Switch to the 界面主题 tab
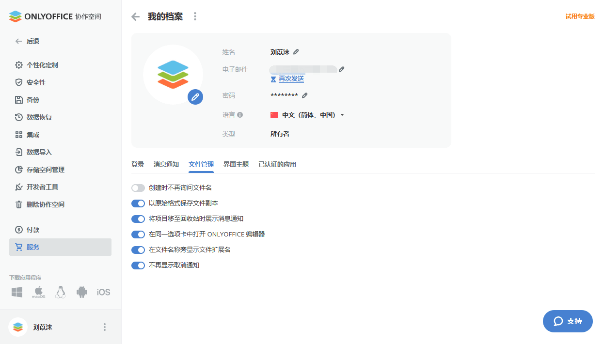 pyautogui.click(x=236, y=164)
